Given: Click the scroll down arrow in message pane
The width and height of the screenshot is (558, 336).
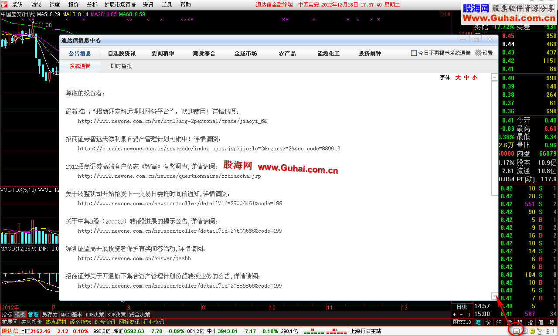Looking at the screenshot, I should click(494, 296).
